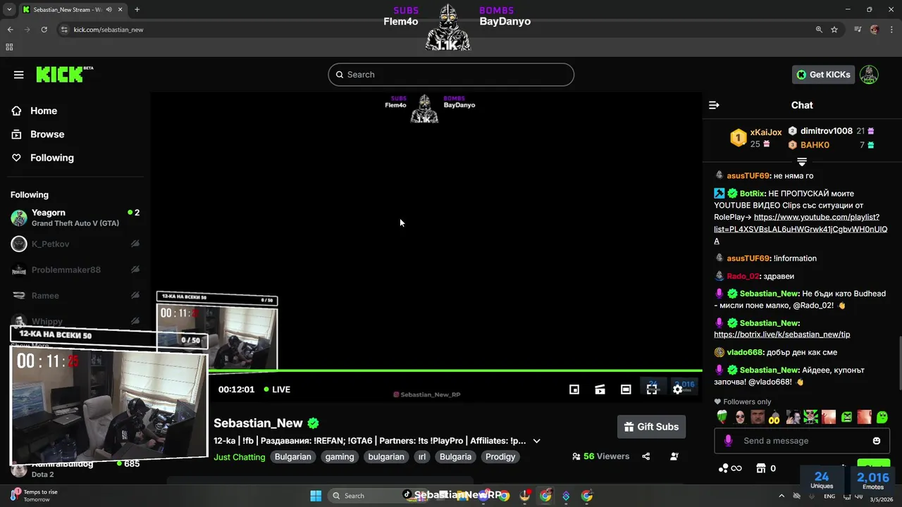Open the chat shop icon
Viewport: 902px width, 507px height.
(x=761, y=468)
